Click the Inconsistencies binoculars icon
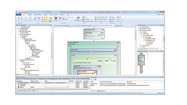The height and width of the screenshot is (105, 187). (78, 18)
